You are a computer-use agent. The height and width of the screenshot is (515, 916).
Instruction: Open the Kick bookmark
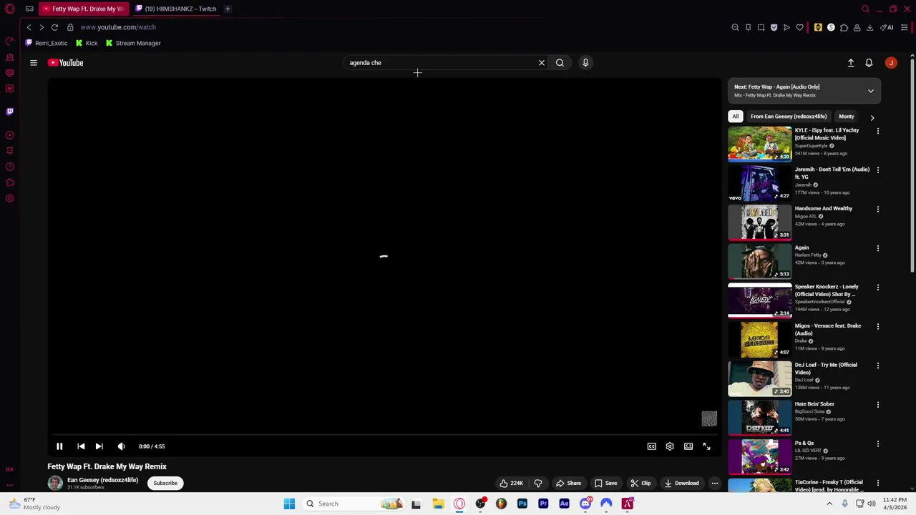87,43
